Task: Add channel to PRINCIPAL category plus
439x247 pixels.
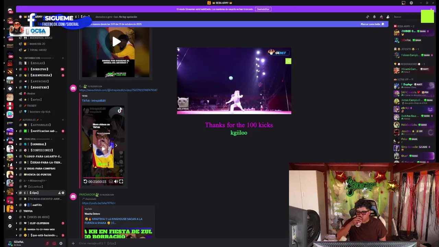Action: tap(63, 139)
